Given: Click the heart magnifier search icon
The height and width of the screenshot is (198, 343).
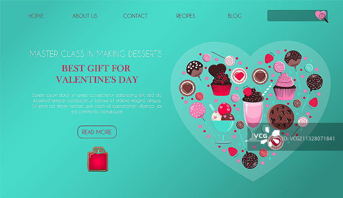Looking at the screenshot, I should [322, 16].
